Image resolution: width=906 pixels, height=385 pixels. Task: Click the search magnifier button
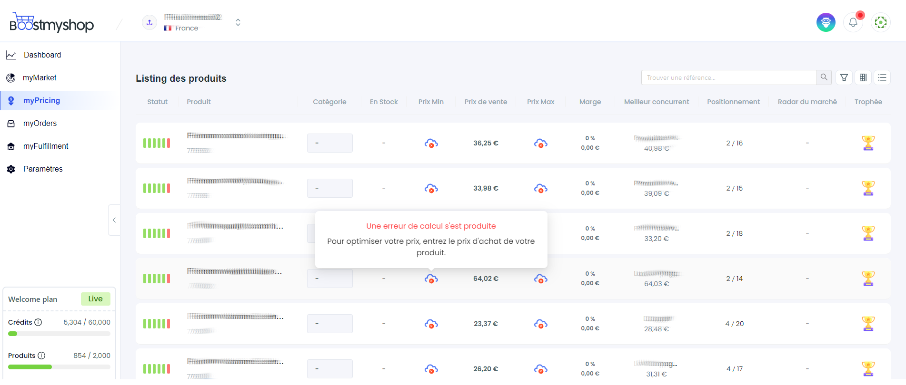(824, 77)
